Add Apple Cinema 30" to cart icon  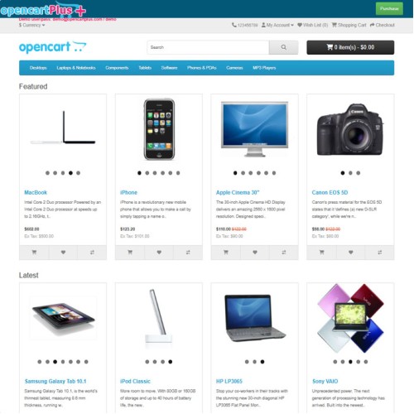click(x=226, y=253)
